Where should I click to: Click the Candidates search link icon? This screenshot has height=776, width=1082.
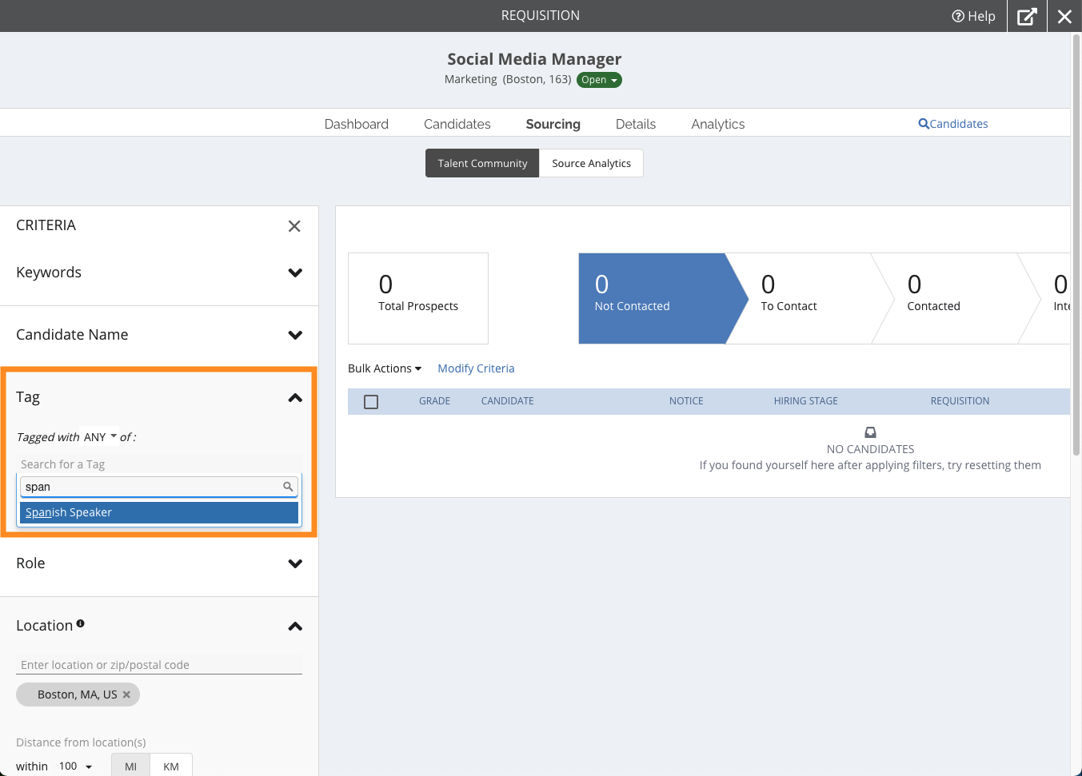click(x=924, y=124)
